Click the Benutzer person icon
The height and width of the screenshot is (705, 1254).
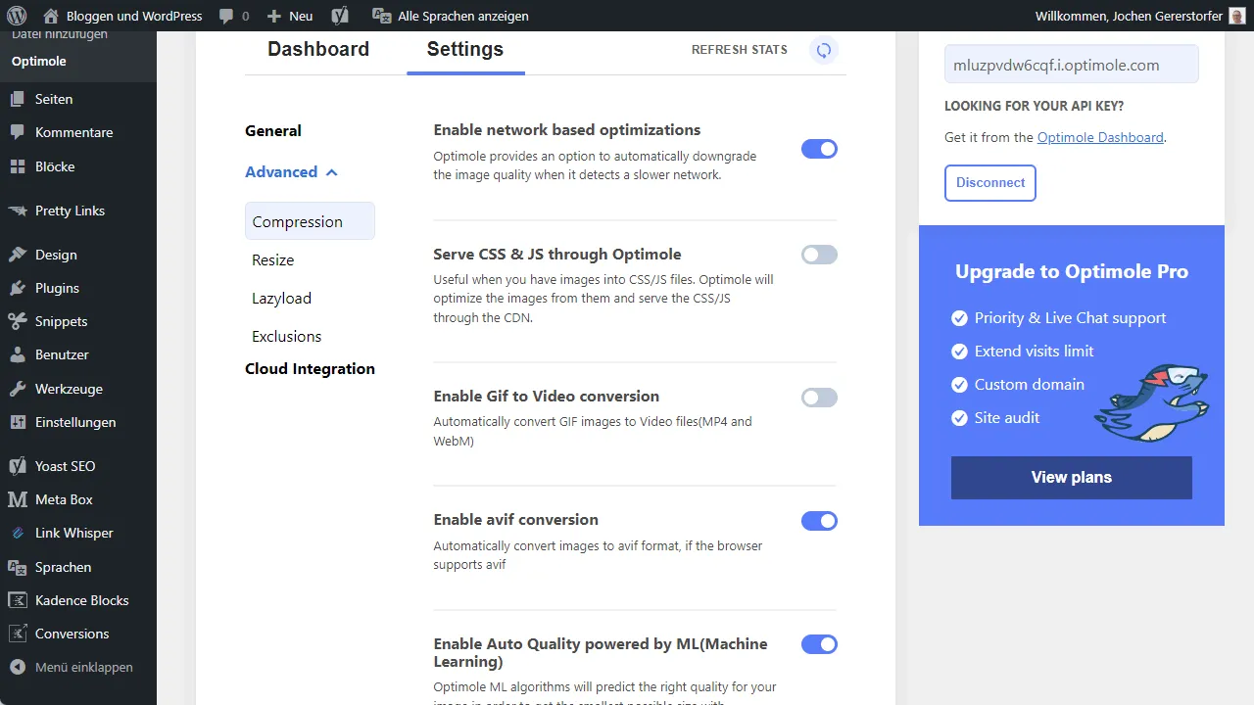click(18, 354)
